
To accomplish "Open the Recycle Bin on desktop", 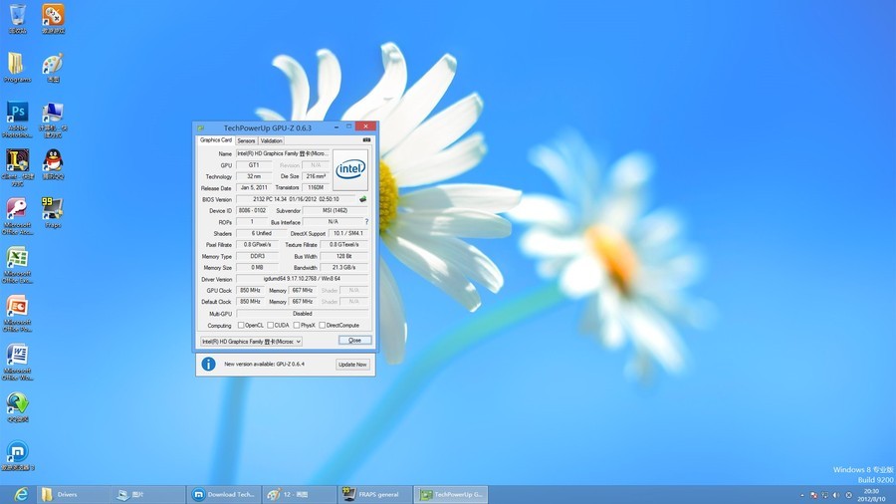I will (17, 15).
